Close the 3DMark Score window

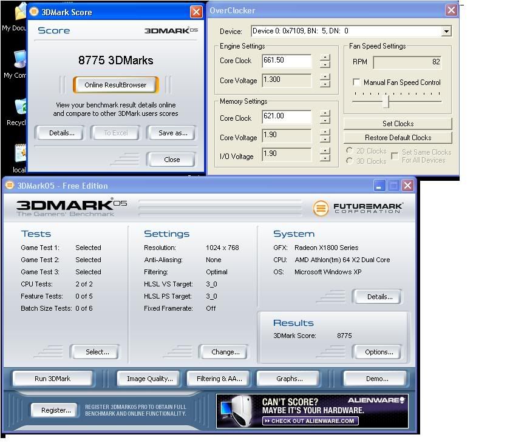click(196, 12)
